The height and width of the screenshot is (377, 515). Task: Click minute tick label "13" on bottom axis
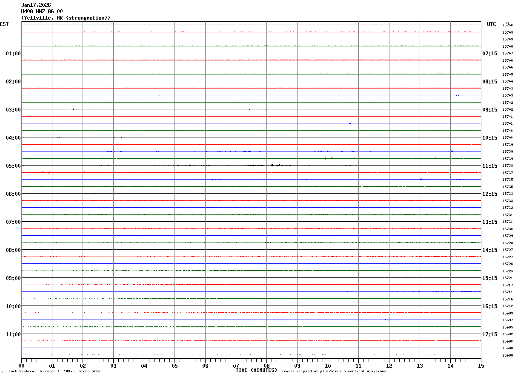[420, 366]
